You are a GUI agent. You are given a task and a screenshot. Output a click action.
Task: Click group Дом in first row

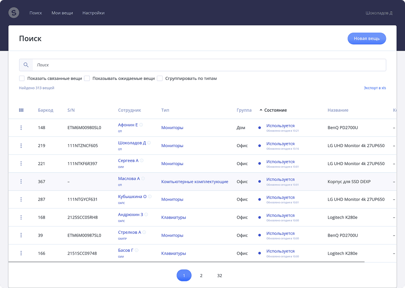point(241,127)
